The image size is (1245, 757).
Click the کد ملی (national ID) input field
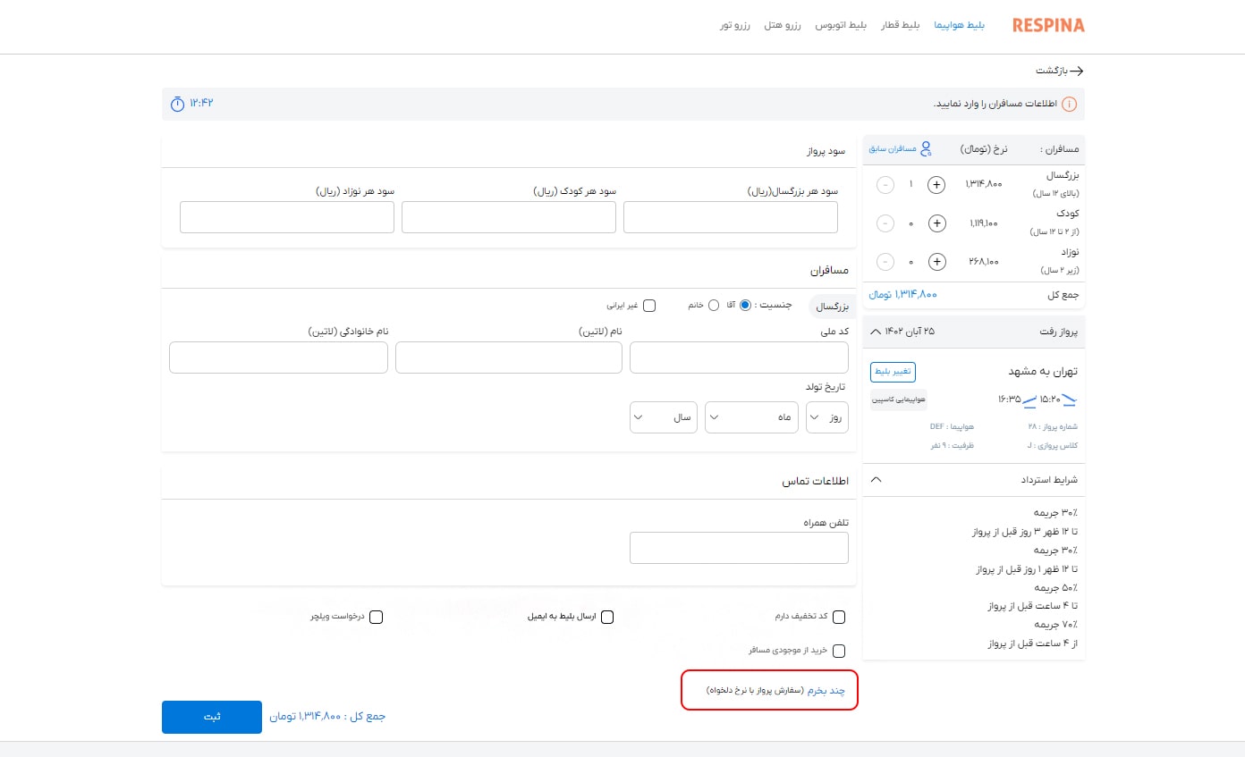coord(739,357)
